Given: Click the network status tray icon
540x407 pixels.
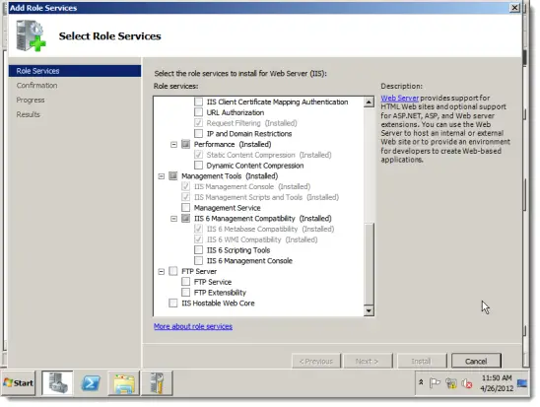Looking at the screenshot, I should tap(451, 383).
